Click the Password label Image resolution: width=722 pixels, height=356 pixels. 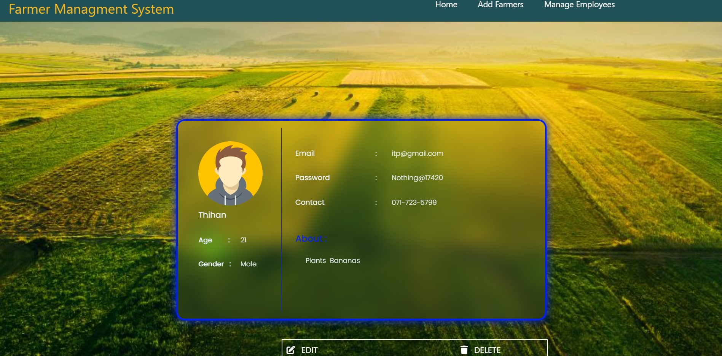tap(312, 177)
